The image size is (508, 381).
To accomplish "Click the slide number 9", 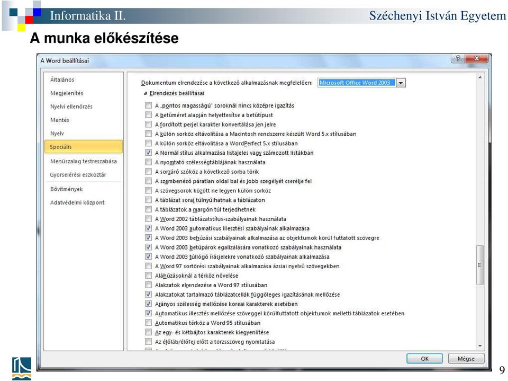I will point(502,370).
